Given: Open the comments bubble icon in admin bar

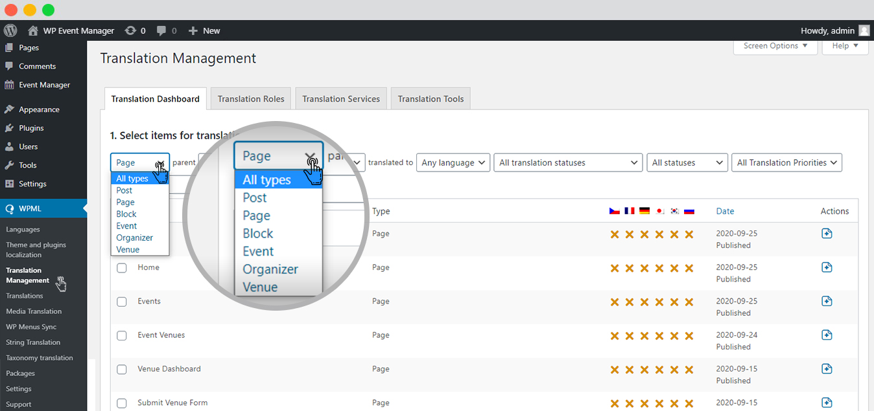Looking at the screenshot, I should (x=161, y=30).
